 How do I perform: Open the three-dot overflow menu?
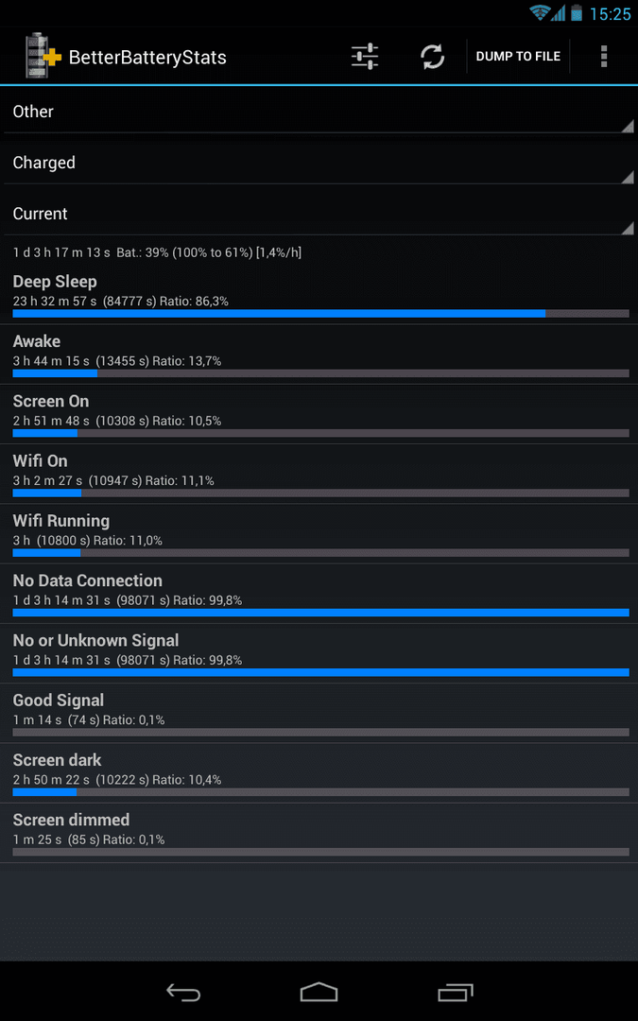pyautogui.click(x=603, y=57)
